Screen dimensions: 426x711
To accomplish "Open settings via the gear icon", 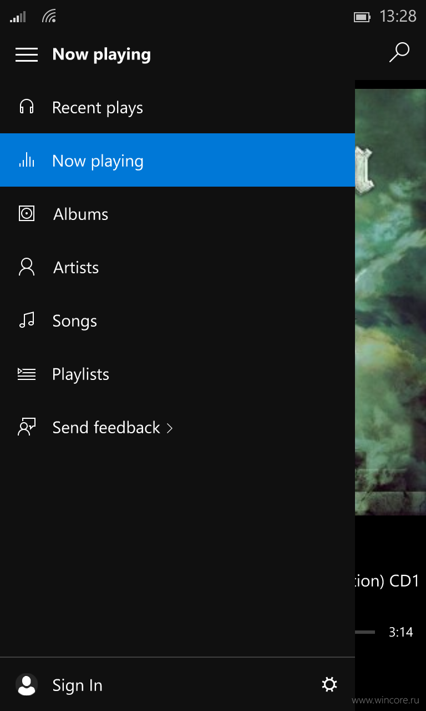I will tap(329, 684).
